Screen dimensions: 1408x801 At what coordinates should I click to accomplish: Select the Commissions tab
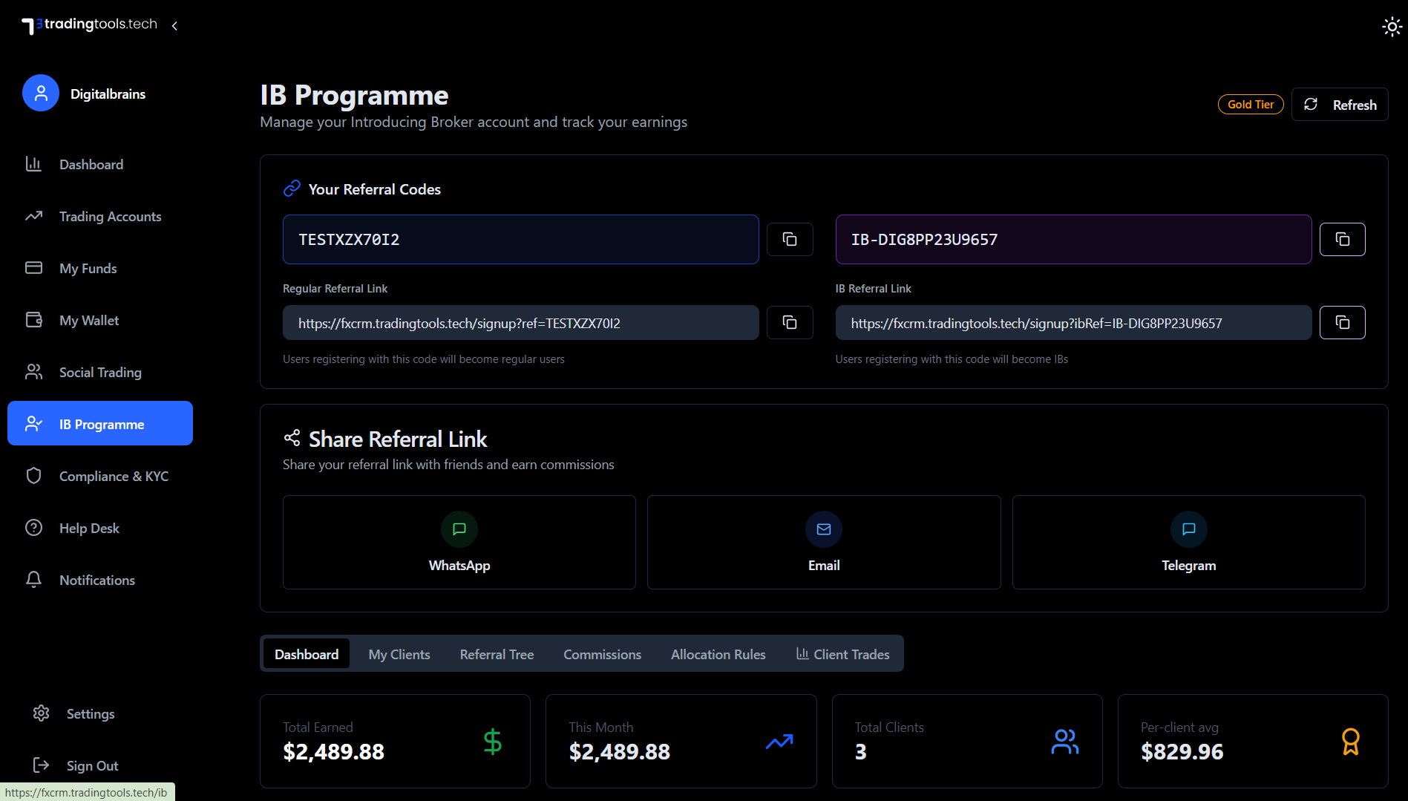pyautogui.click(x=602, y=654)
